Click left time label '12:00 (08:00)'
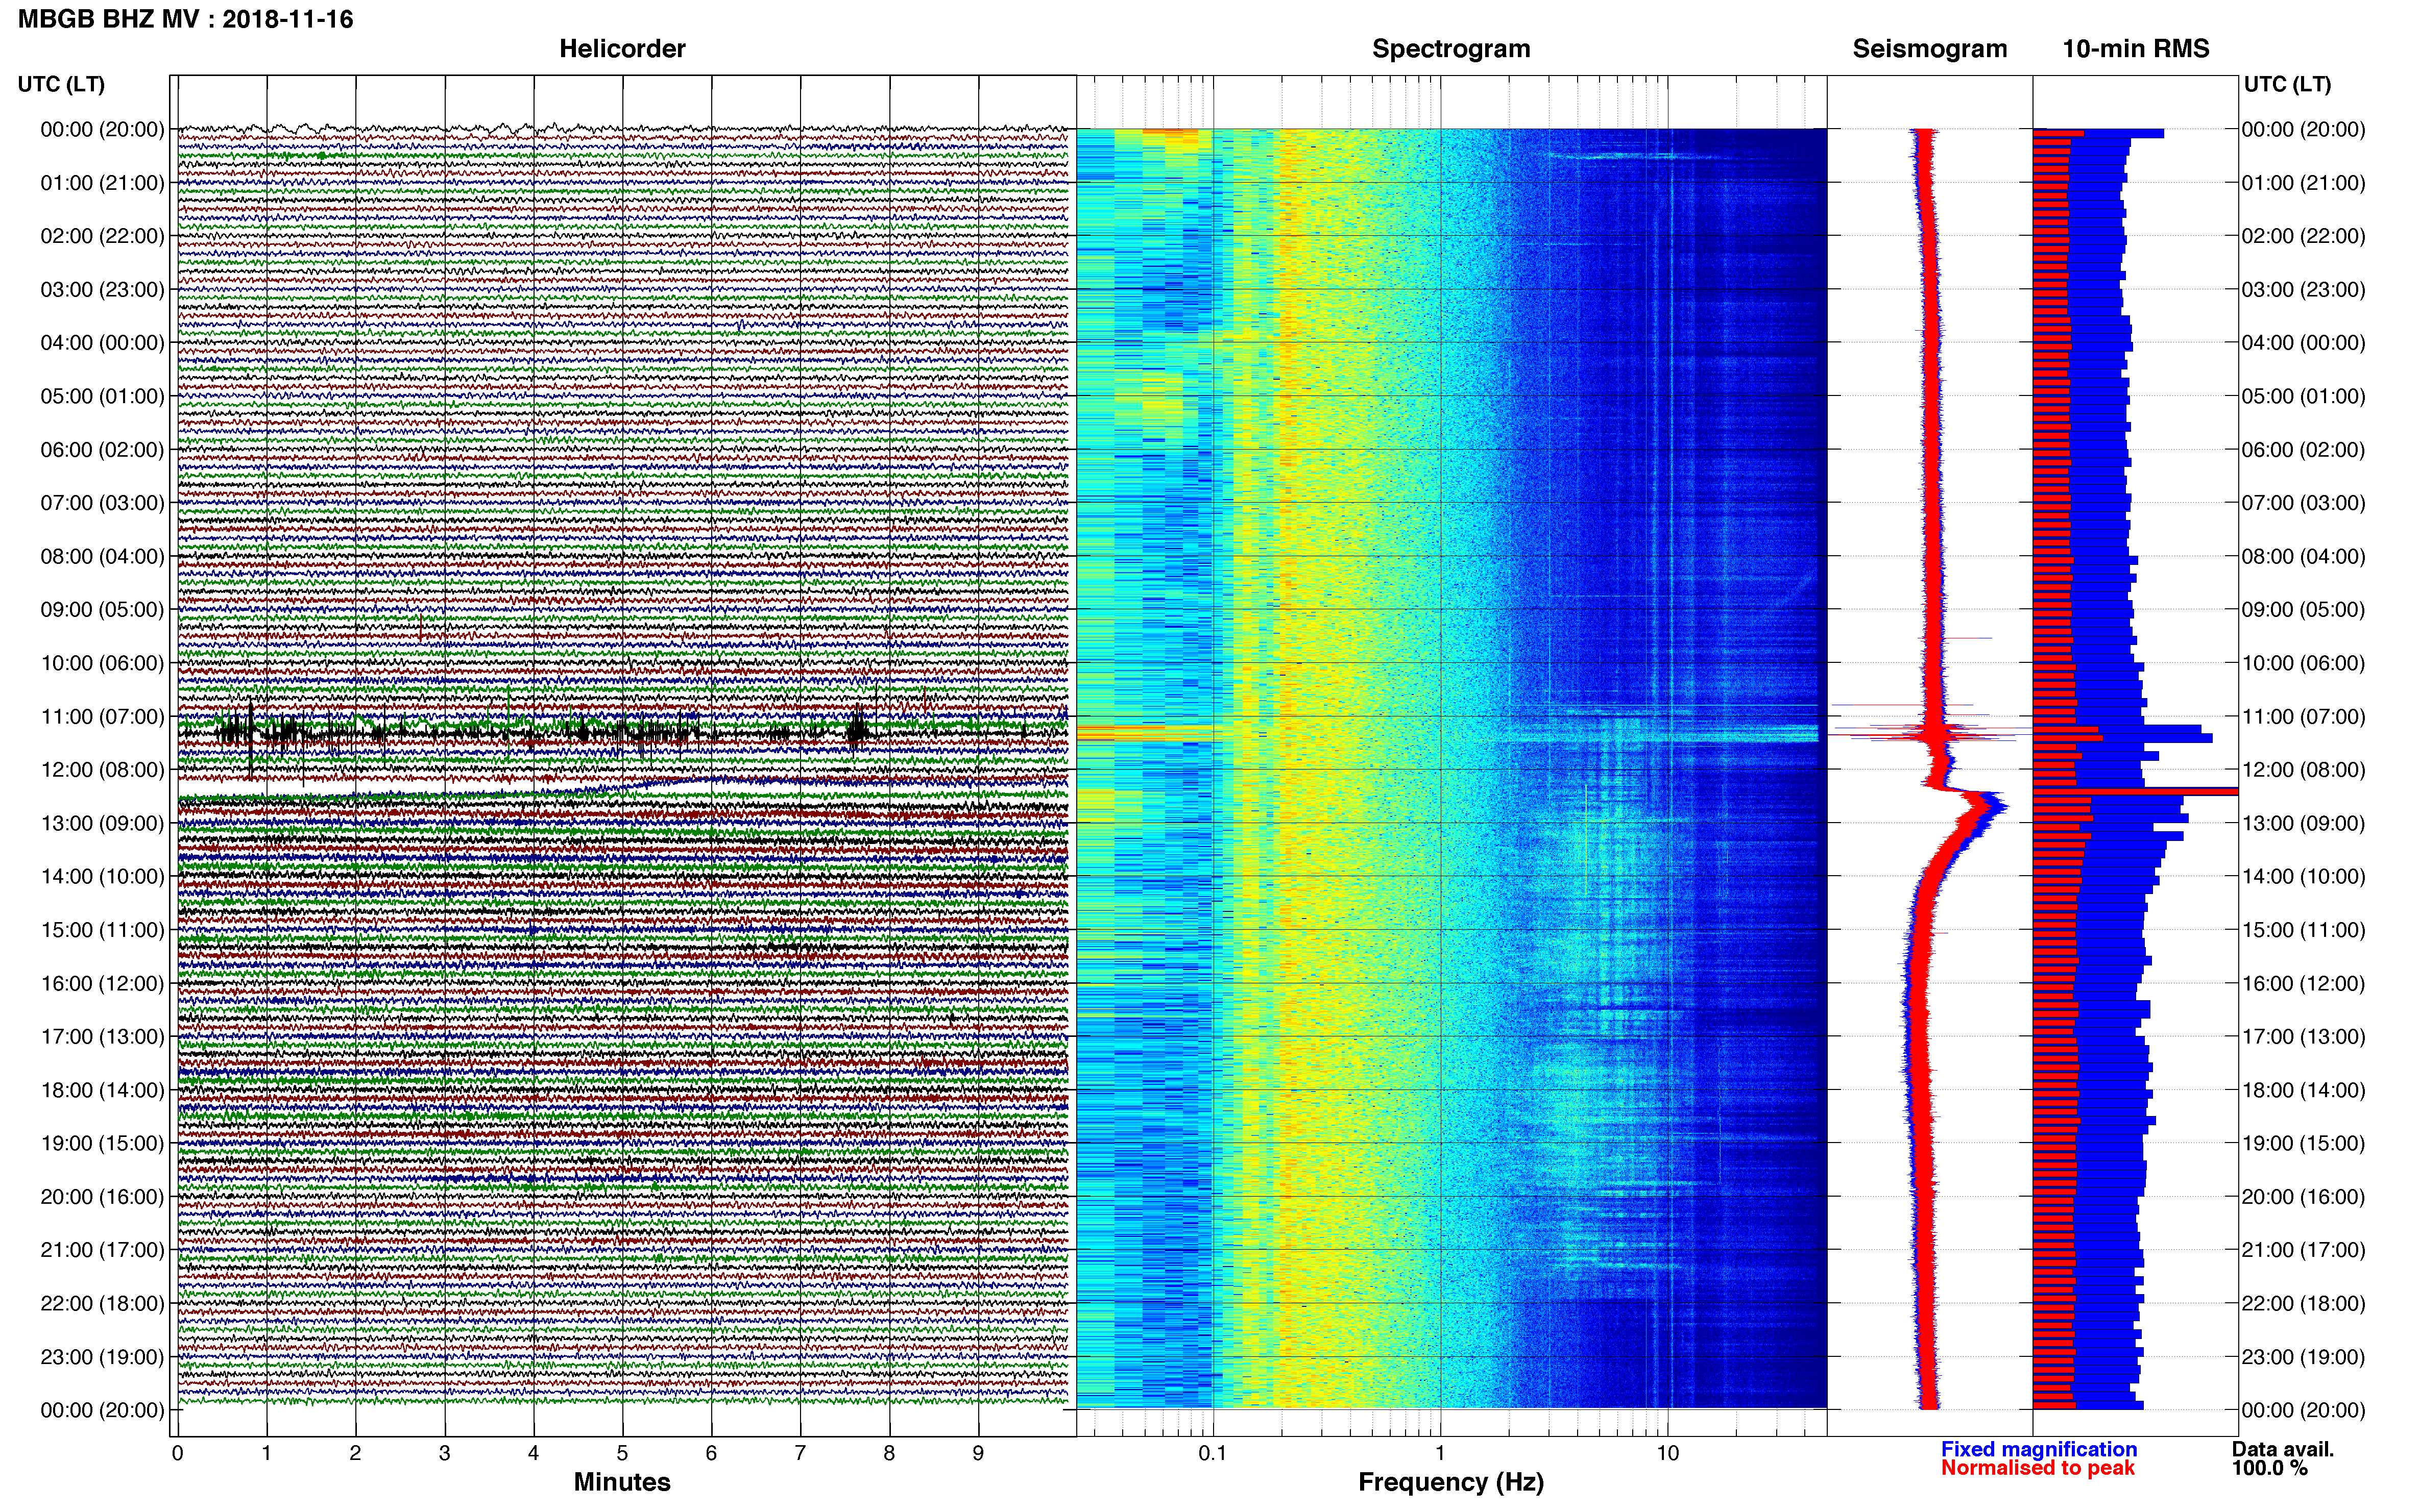 102,770
